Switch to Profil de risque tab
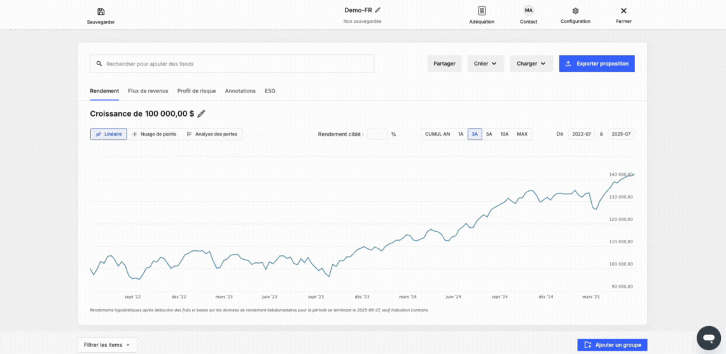 pyautogui.click(x=197, y=91)
